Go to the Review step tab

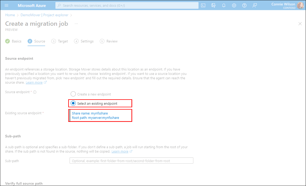pyautogui.click(x=109, y=41)
